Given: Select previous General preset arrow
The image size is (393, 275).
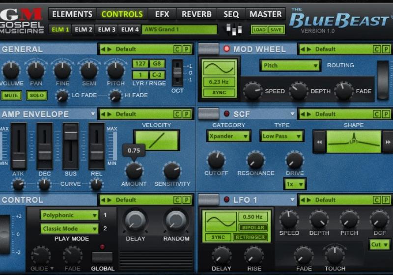Looking at the screenshot, I should click(x=103, y=49).
